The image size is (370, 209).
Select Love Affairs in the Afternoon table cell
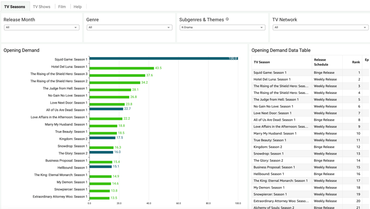[282, 127]
